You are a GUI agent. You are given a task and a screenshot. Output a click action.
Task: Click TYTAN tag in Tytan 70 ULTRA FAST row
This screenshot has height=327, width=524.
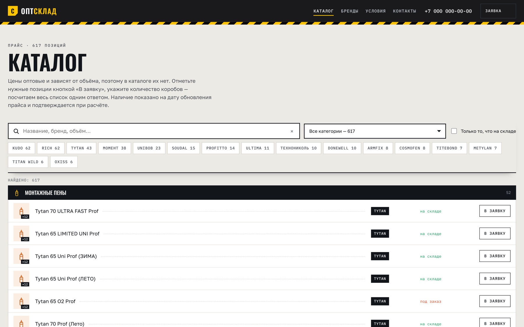pyautogui.click(x=380, y=211)
